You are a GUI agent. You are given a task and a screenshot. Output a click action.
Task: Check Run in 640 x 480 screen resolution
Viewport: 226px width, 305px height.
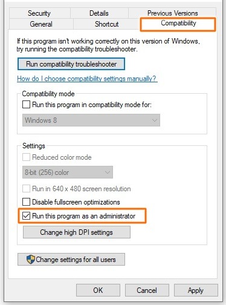[26, 189]
